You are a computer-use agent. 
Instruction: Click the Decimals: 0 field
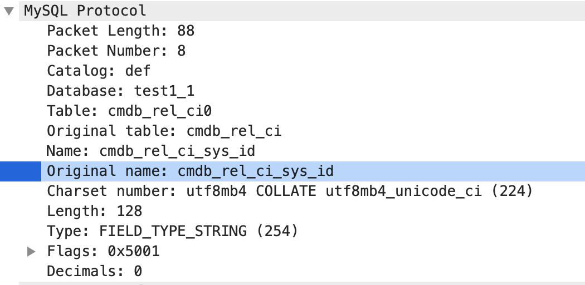(x=94, y=272)
